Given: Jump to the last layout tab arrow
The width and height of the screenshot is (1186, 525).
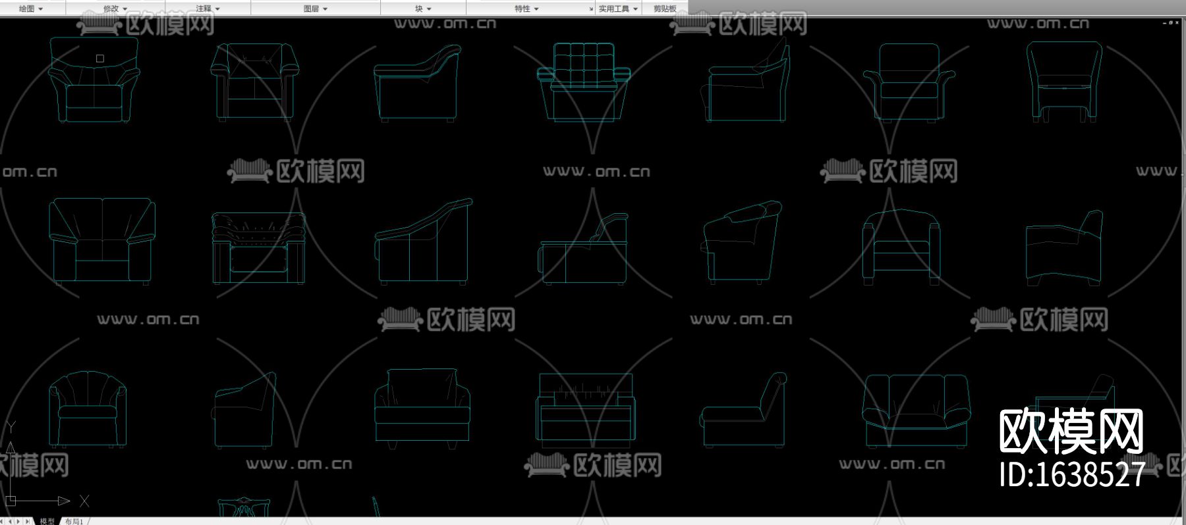Looking at the screenshot, I should tap(27, 521).
